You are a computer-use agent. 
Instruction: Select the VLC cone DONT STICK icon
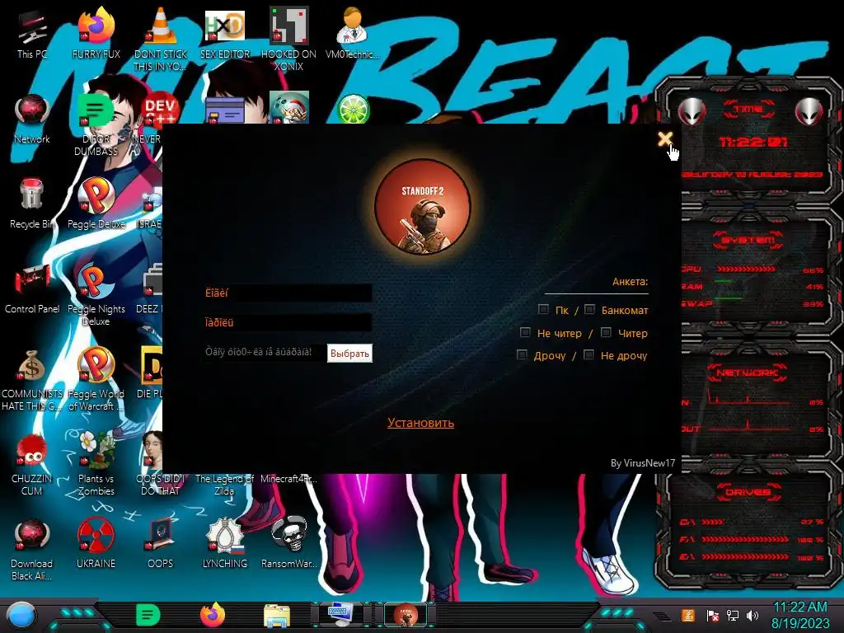[x=160, y=39]
